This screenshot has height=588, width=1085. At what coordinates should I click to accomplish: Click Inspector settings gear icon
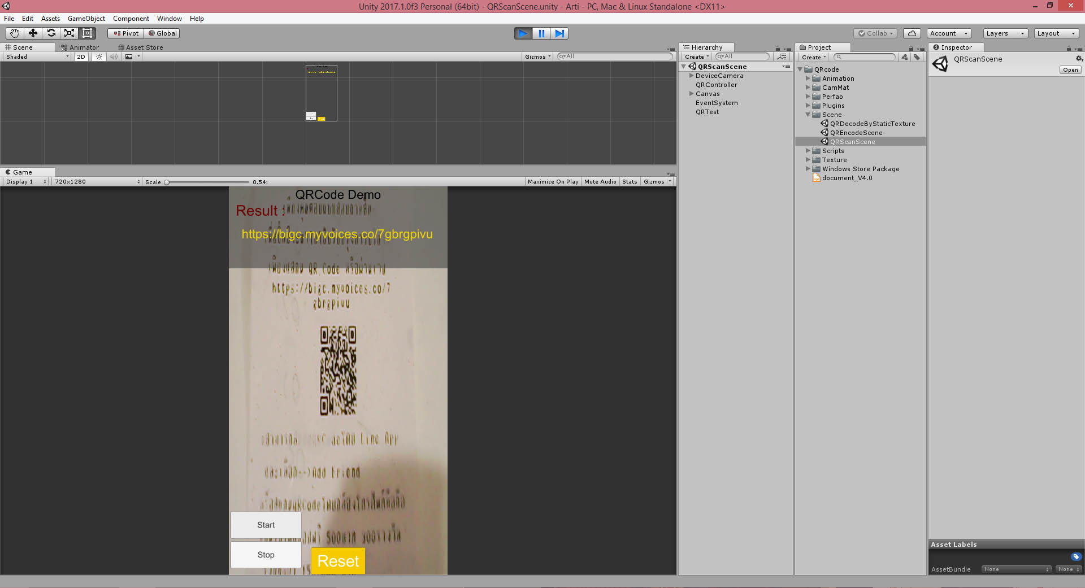pos(1079,59)
